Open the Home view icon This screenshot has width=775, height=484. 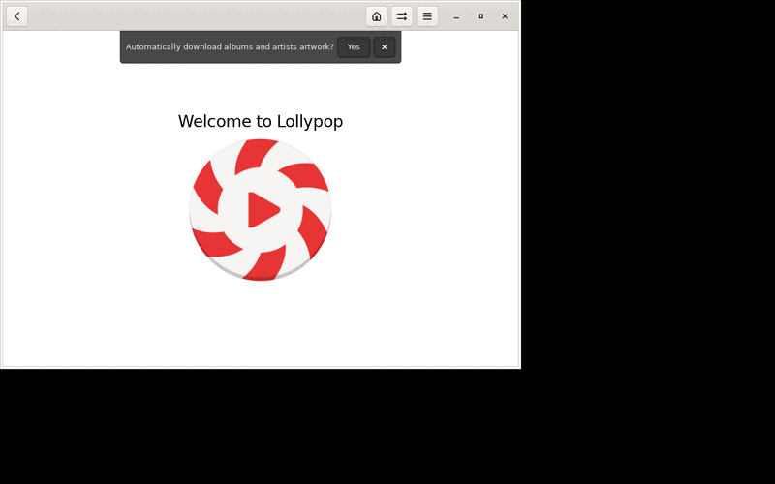pyautogui.click(x=376, y=16)
